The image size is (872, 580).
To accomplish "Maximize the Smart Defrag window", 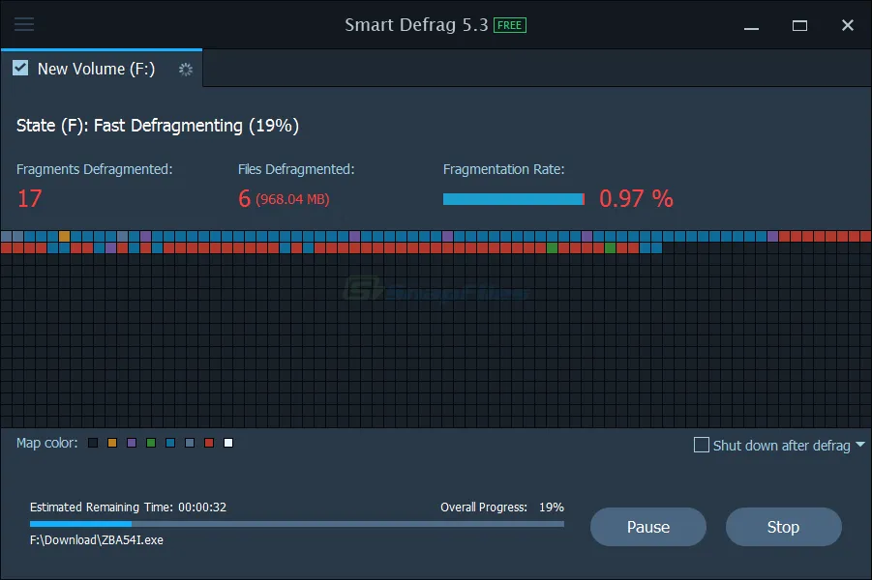I will 799,25.
